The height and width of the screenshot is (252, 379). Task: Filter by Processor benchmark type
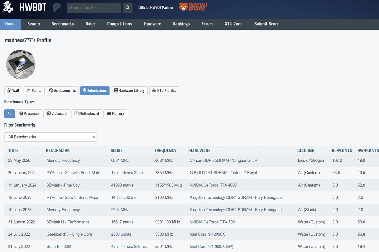[x=29, y=114]
